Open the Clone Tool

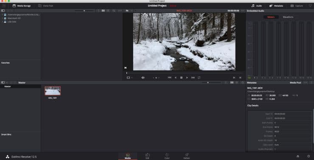[45, 6]
